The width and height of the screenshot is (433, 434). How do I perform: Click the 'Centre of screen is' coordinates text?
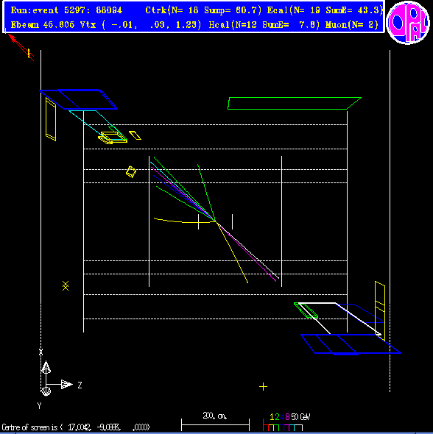point(75,427)
